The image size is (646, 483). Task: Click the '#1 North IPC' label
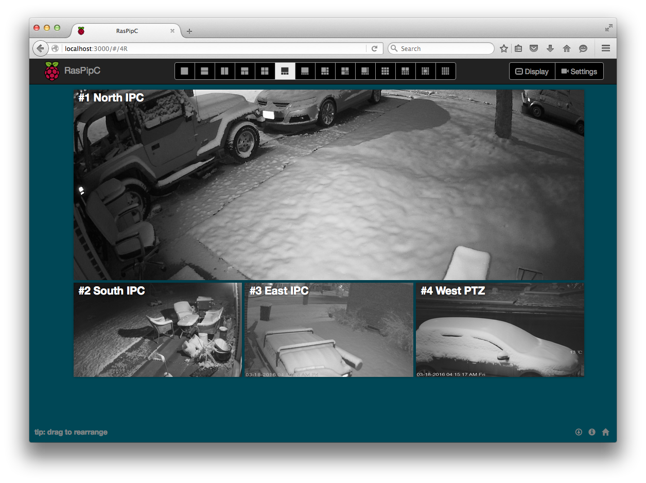click(x=111, y=97)
